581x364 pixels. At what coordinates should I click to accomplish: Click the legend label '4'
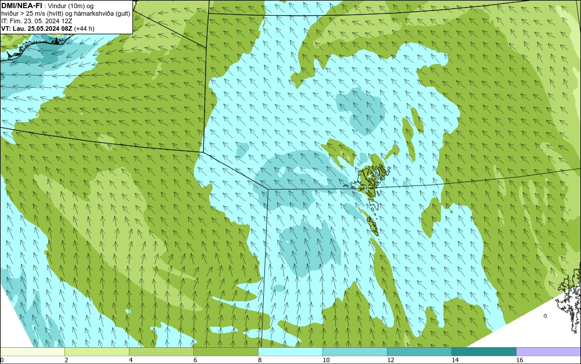click(x=131, y=360)
